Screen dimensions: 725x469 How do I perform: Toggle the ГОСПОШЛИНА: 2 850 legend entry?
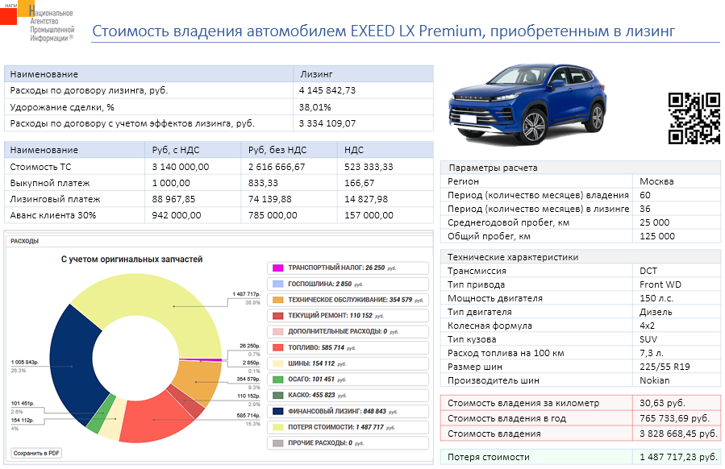[348, 284]
